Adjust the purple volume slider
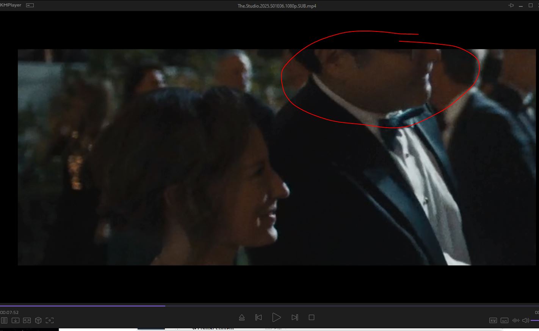The image size is (539, 331). coord(535,320)
